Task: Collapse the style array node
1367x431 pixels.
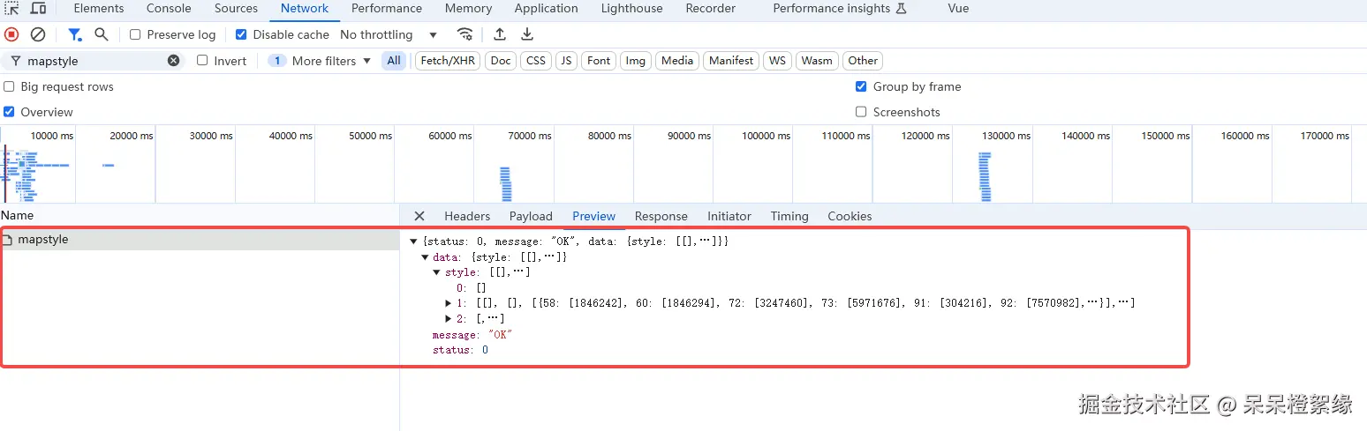Action: [x=437, y=272]
